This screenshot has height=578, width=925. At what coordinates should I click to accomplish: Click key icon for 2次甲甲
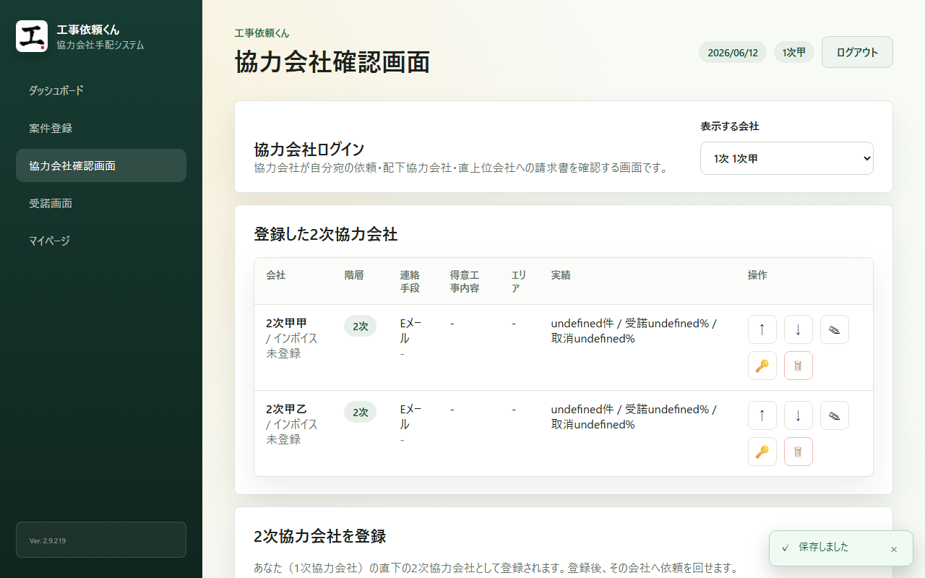pyautogui.click(x=762, y=366)
